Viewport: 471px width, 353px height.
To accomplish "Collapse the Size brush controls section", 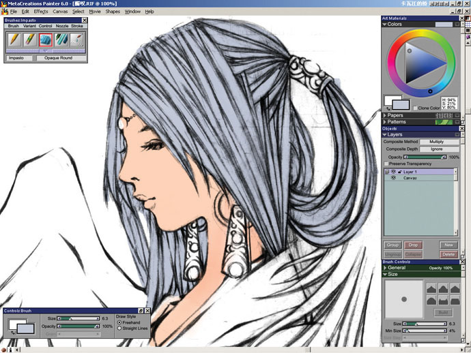I will (385, 274).
